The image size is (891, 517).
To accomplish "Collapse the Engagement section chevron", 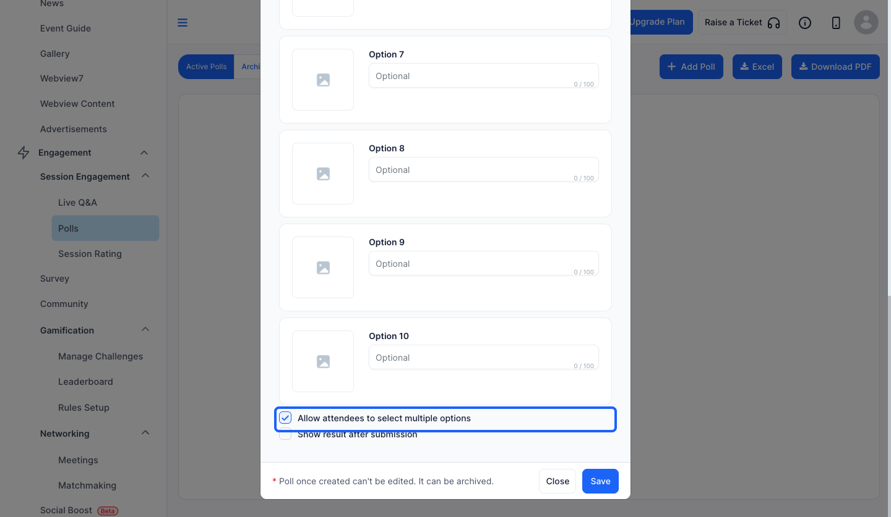I will click(x=144, y=153).
